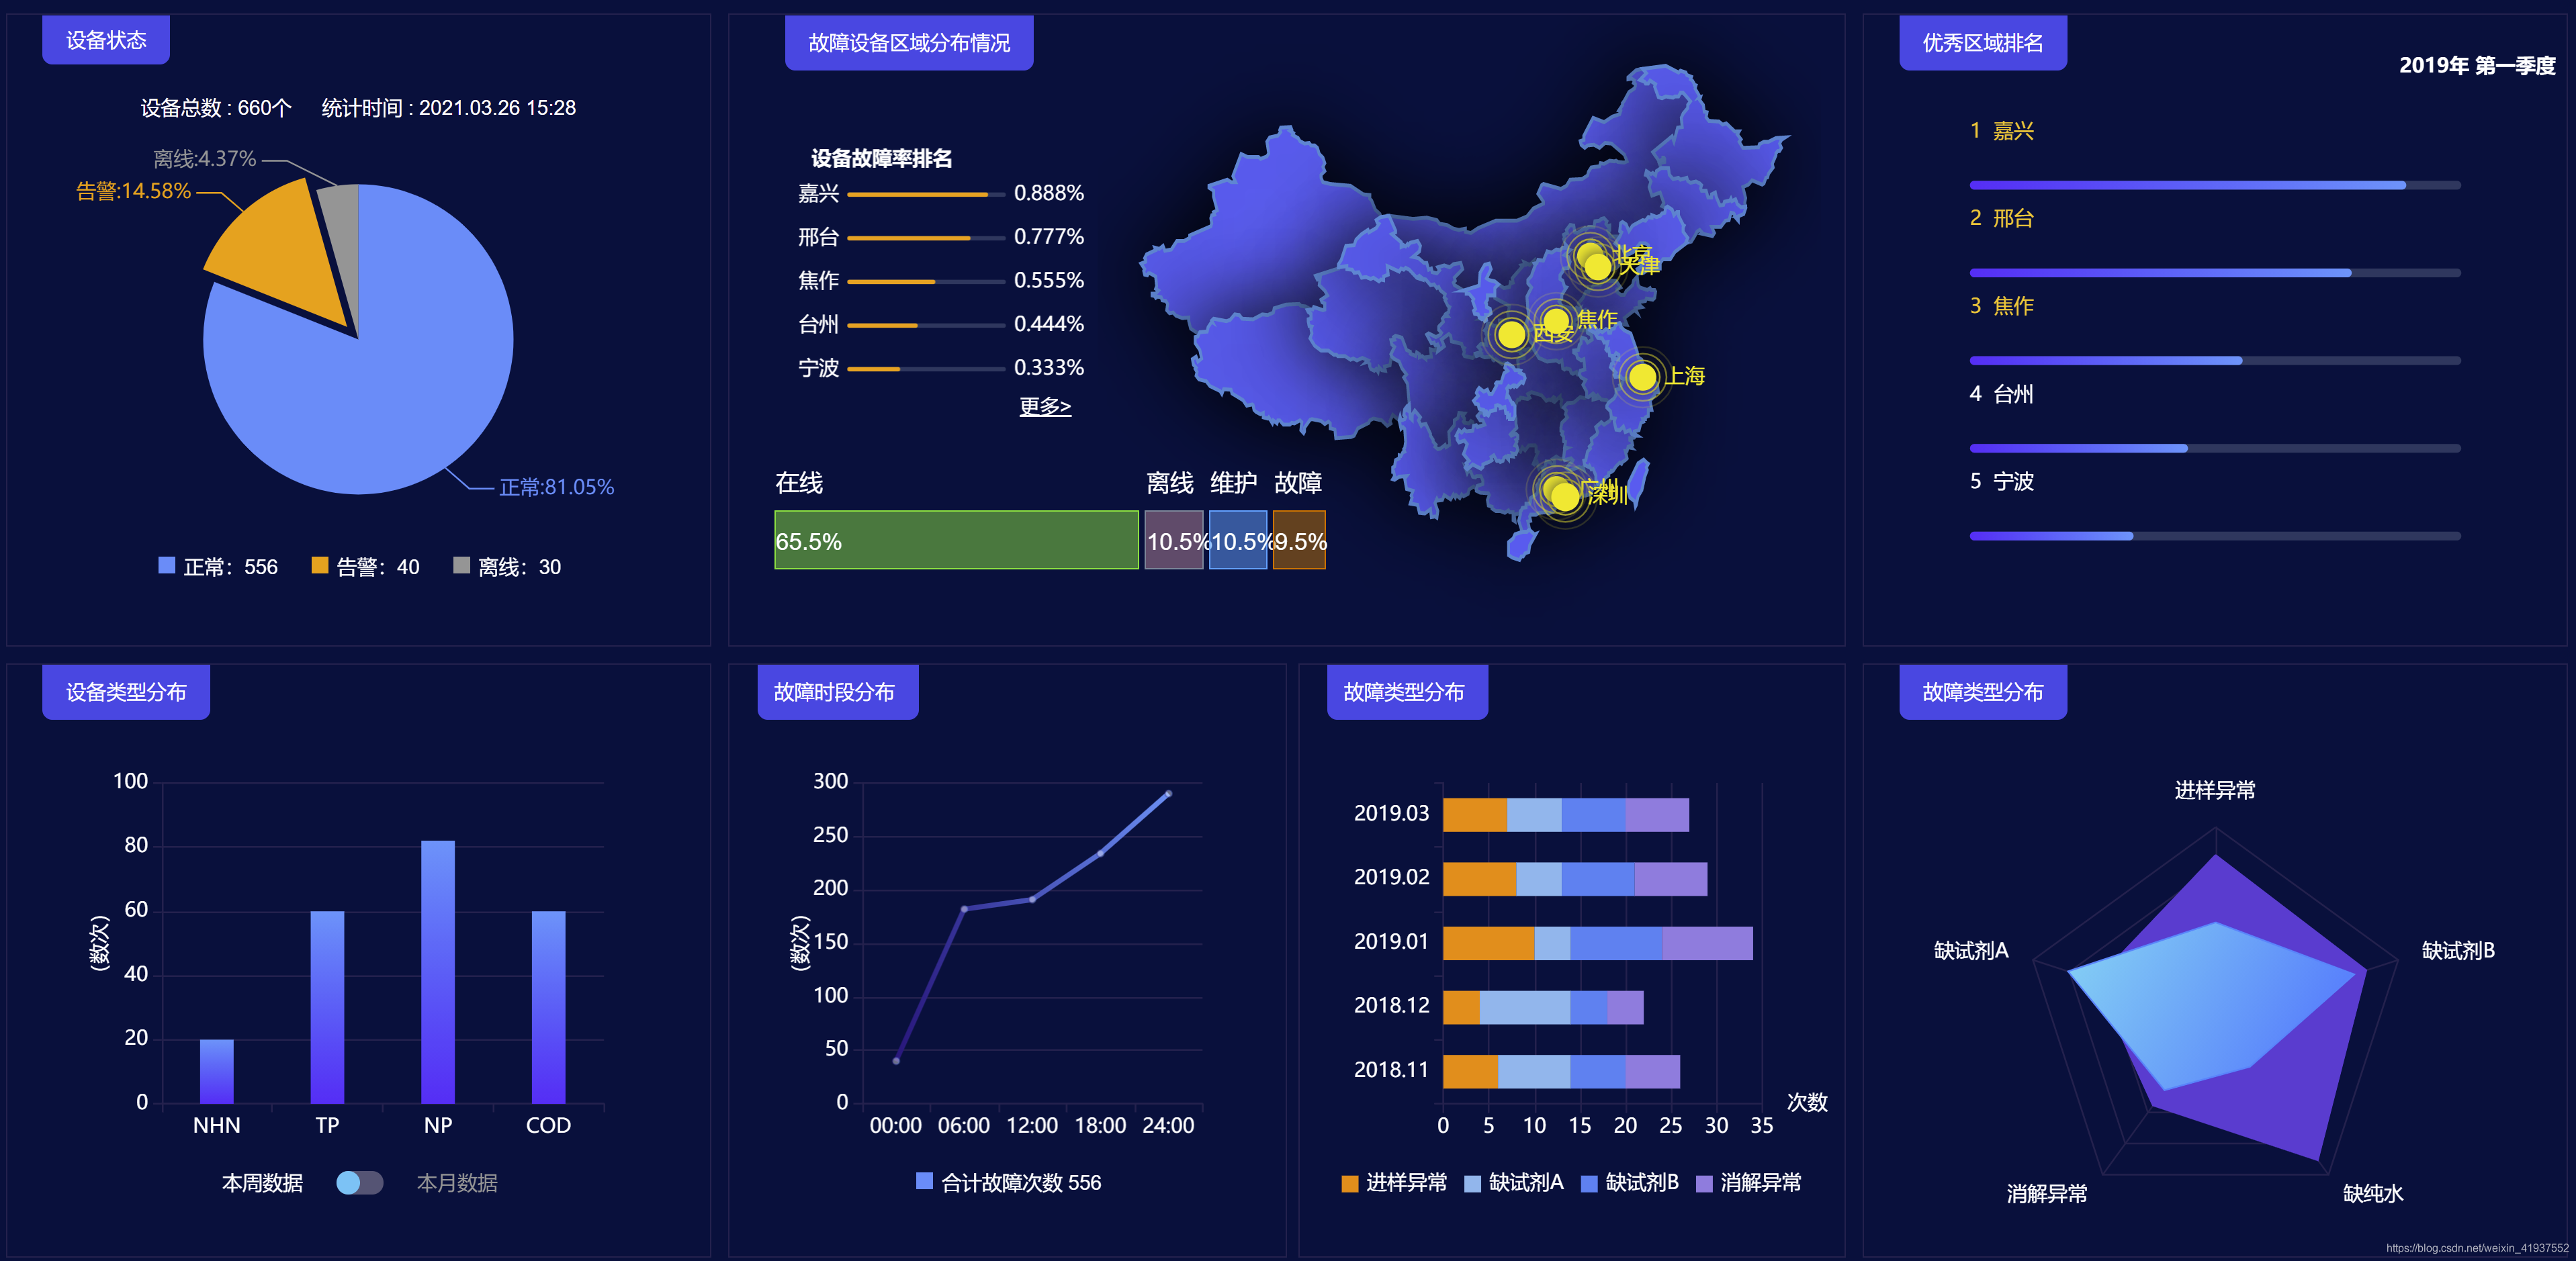Click the Jiaozuo map marker dot

pos(1556,321)
